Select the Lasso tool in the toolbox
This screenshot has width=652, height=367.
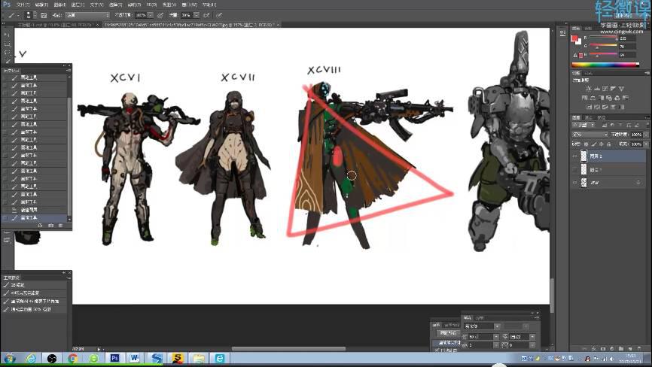[7, 53]
